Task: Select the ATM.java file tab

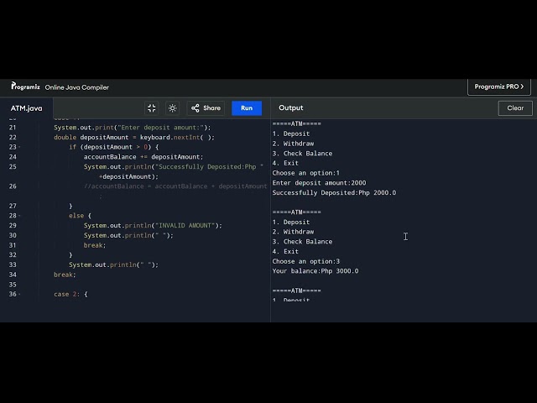Action: coord(26,108)
